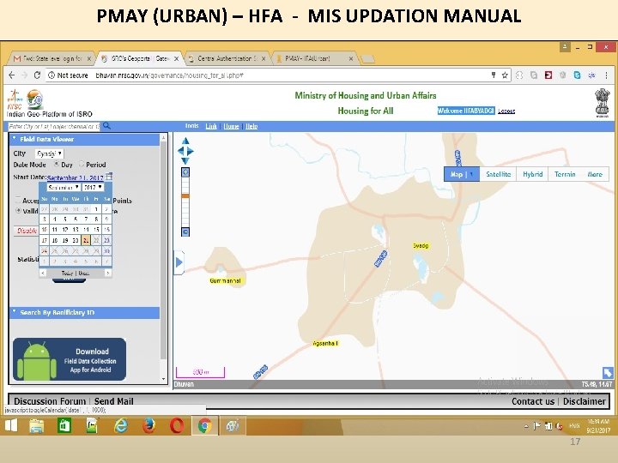Pan the map down with the arrow

pyautogui.click(x=185, y=160)
